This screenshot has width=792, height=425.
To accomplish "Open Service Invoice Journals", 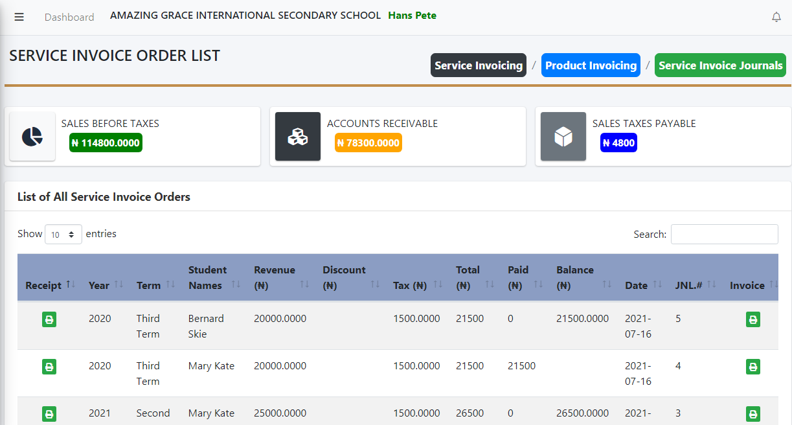I will pos(721,65).
